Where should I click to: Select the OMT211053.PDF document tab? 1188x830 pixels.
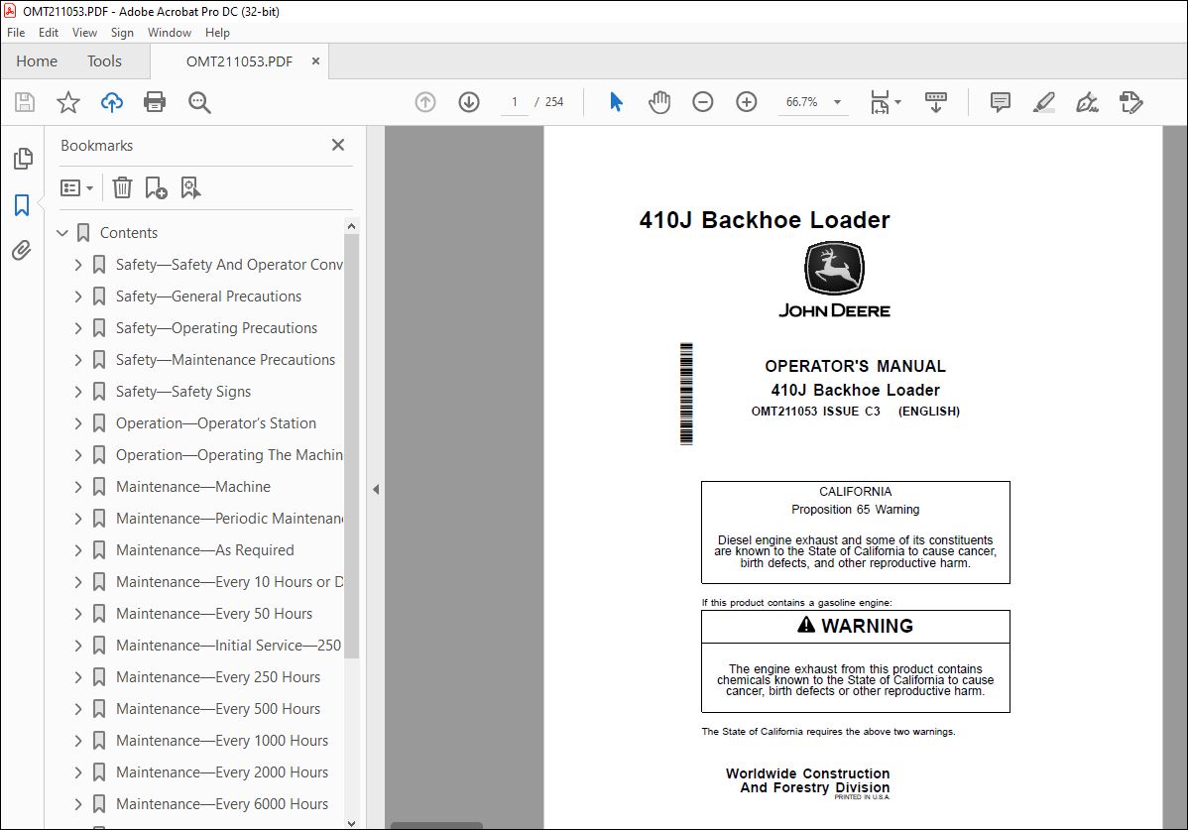coord(239,61)
